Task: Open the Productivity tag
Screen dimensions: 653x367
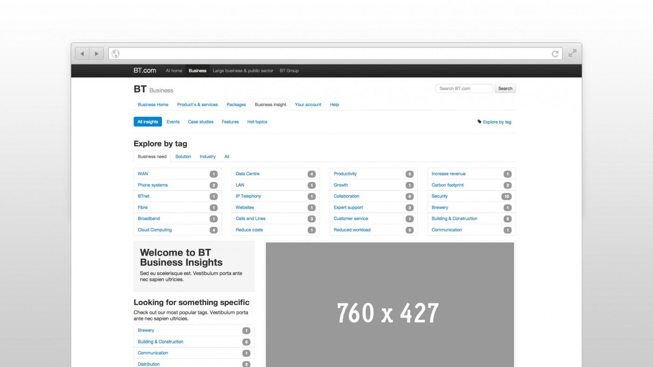Action: point(345,174)
